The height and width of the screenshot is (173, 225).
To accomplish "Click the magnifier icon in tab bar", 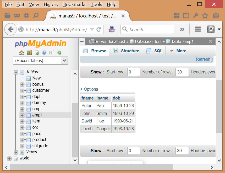I will tap(36, 15).
